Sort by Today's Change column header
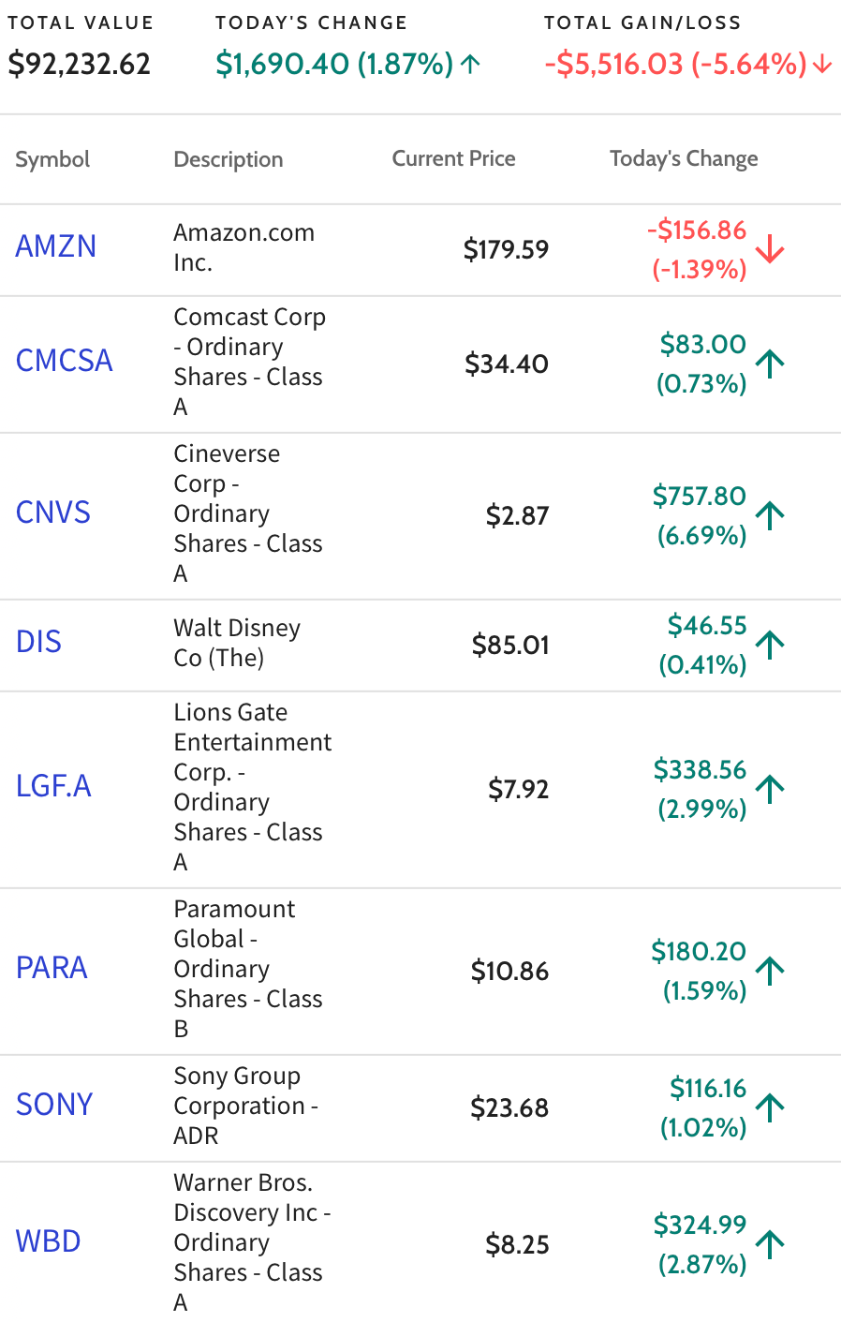This screenshot has width=841, height=1322. pyautogui.click(x=684, y=159)
